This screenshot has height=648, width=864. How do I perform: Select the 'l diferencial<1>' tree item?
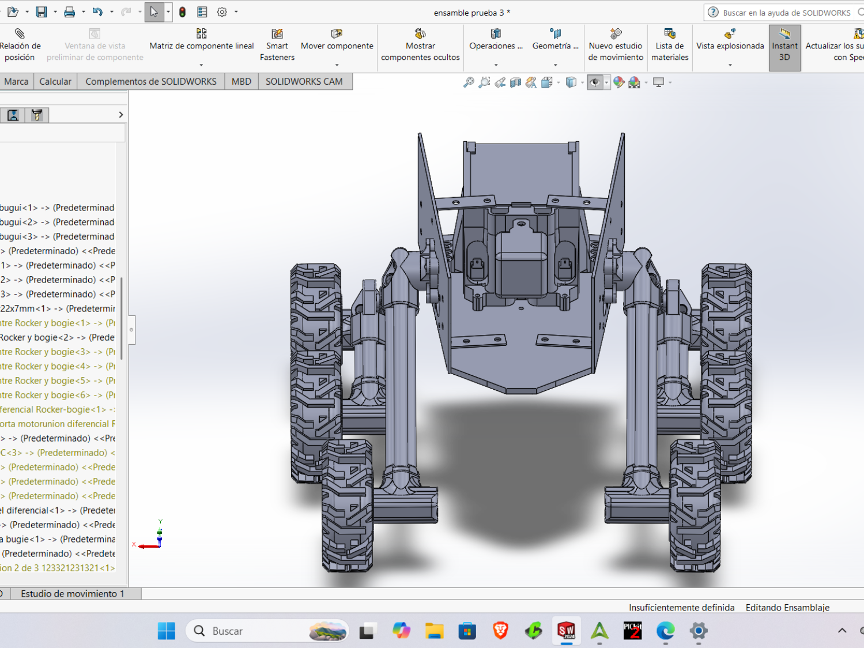[57, 510]
